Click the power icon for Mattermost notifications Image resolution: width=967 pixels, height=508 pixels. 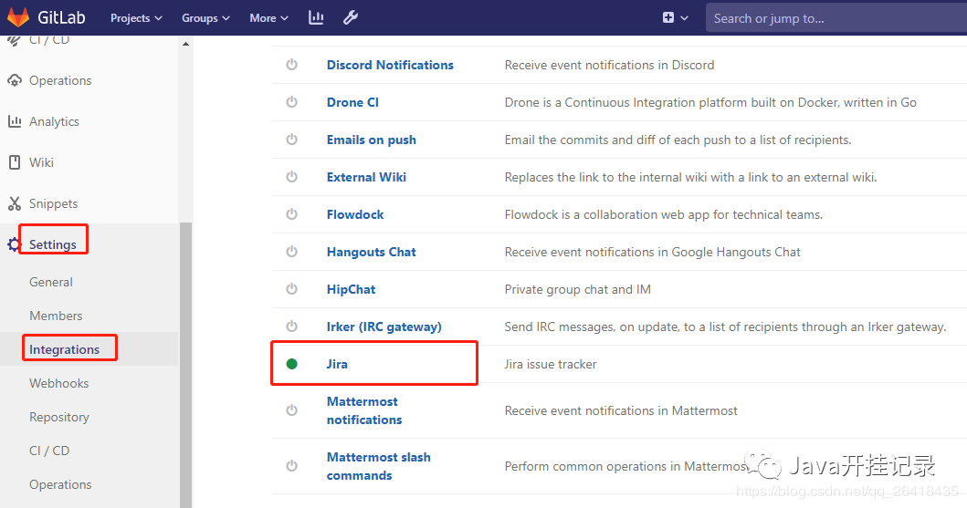[x=291, y=410]
